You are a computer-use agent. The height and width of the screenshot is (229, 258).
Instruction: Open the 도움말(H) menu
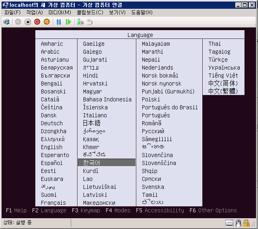point(142,12)
